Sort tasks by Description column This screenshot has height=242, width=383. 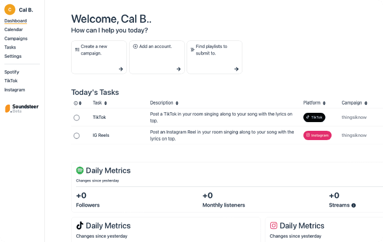164,103
